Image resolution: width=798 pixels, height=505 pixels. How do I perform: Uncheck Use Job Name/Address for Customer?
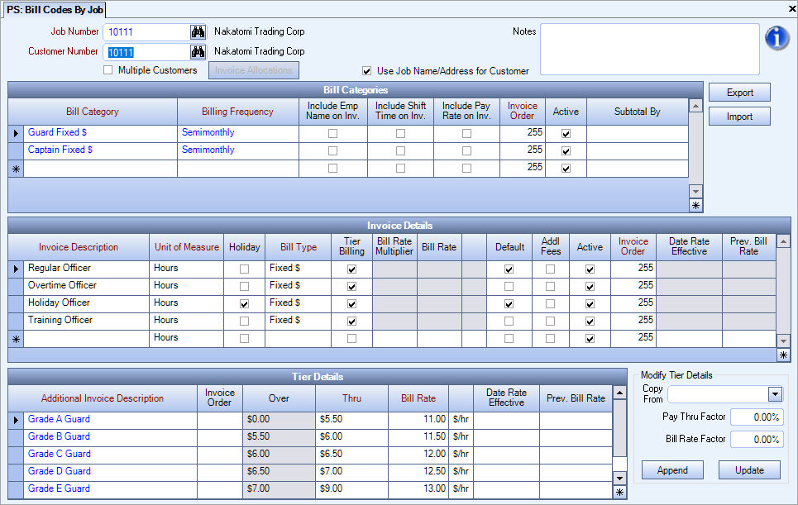(367, 71)
